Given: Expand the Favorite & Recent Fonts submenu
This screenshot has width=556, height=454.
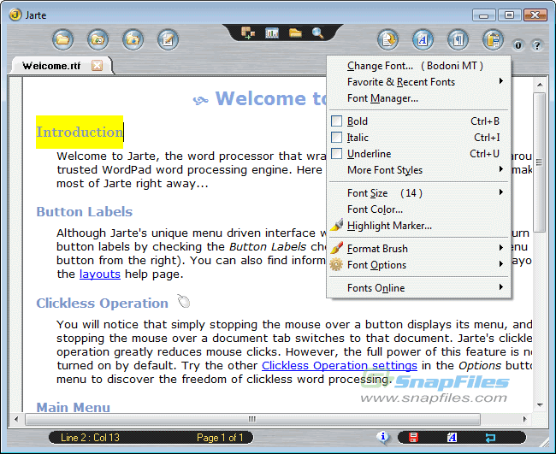Looking at the screenshot, I should 418,82.
